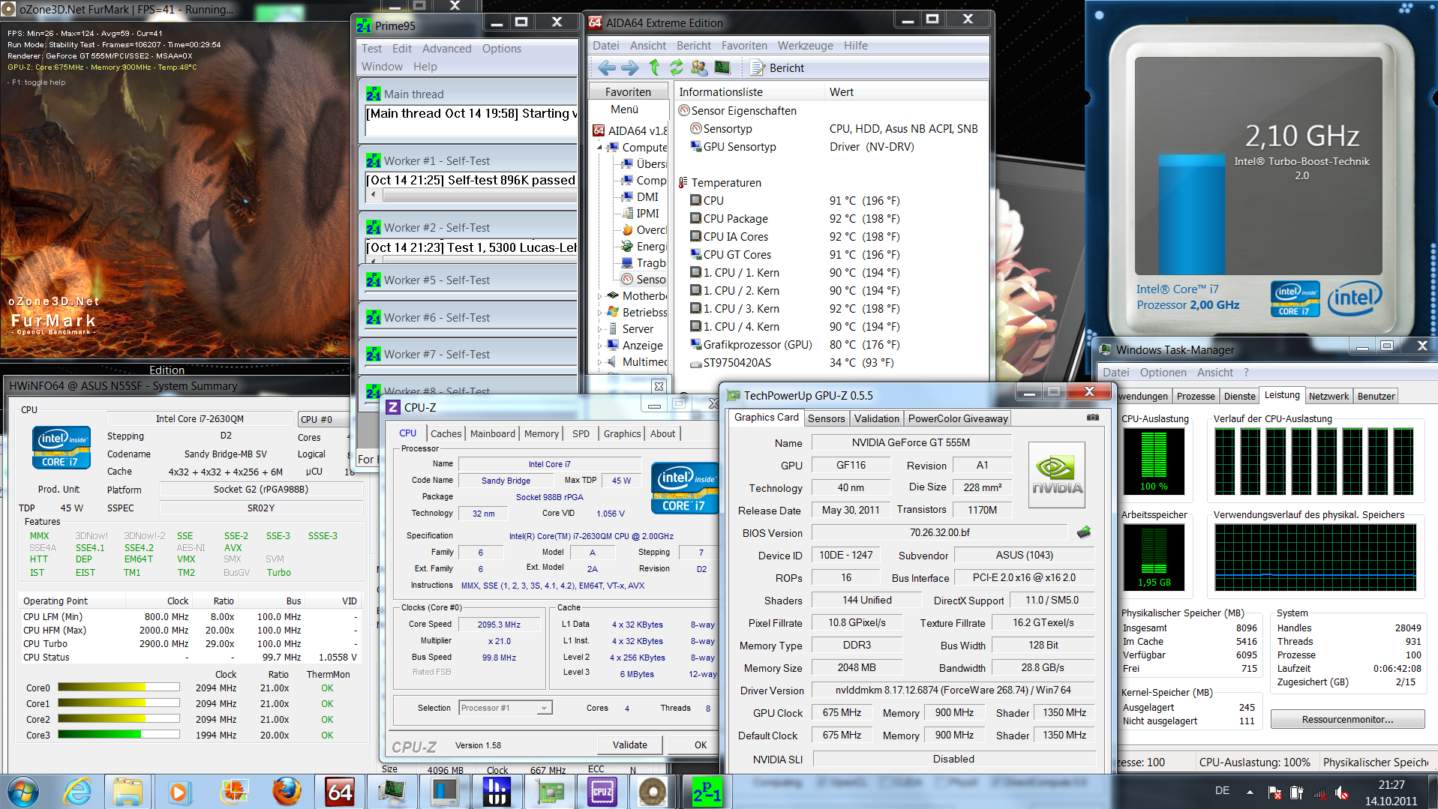This screenshot has height=809, width=1438.
Task: Click the Validate button in CPU-Z
Action: click(x=629, y=745)
